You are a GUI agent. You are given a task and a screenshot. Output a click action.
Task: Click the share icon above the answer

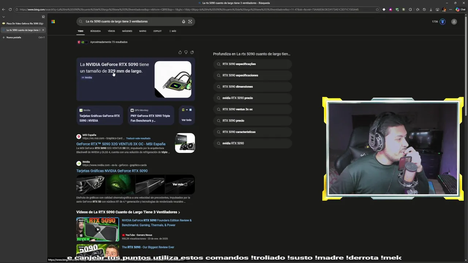coord(192,52)
